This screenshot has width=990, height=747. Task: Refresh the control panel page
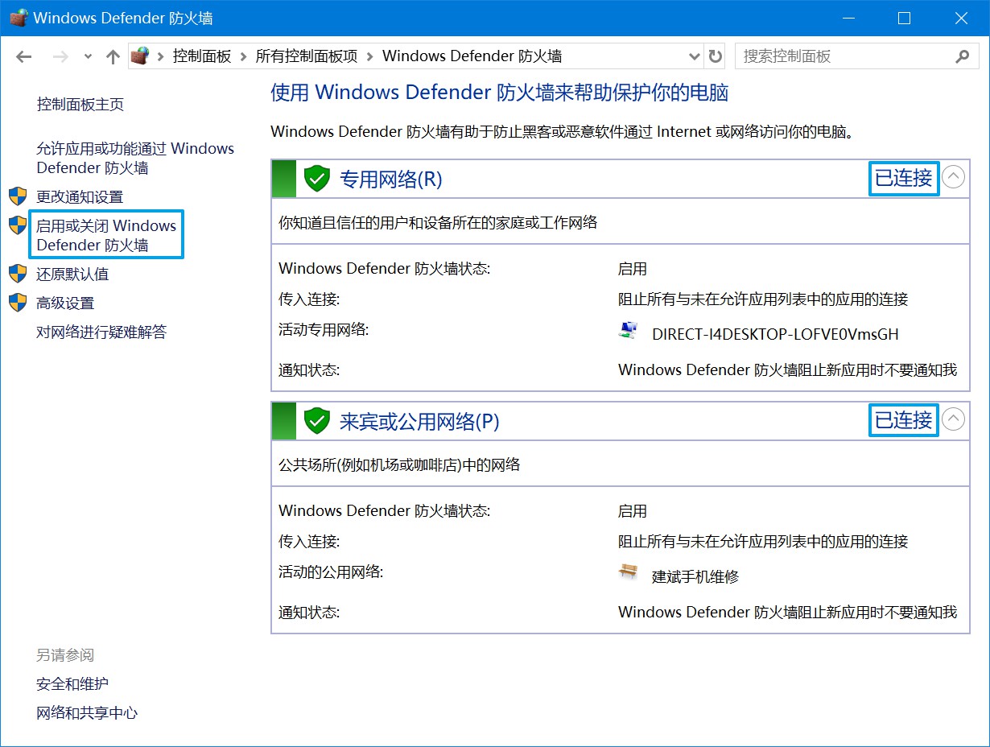pos(716,56)
